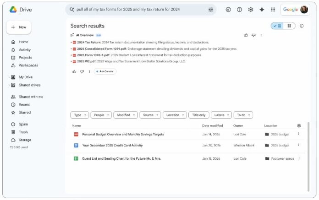Go to Home in the sidebar

(x=23, y=42)
